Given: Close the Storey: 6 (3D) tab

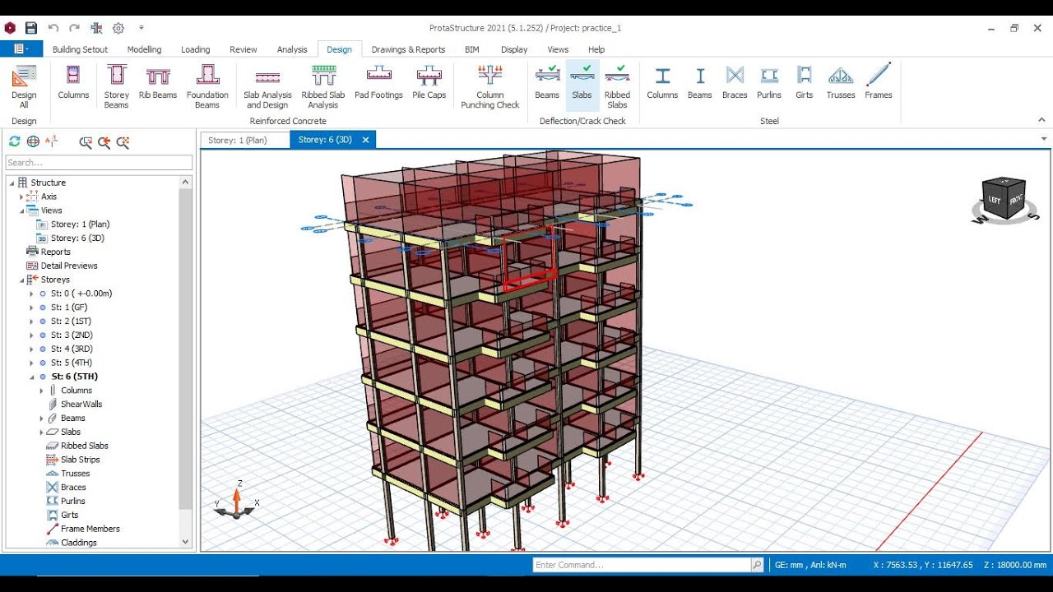Looking at the screenshot, I should pos(365,140).
